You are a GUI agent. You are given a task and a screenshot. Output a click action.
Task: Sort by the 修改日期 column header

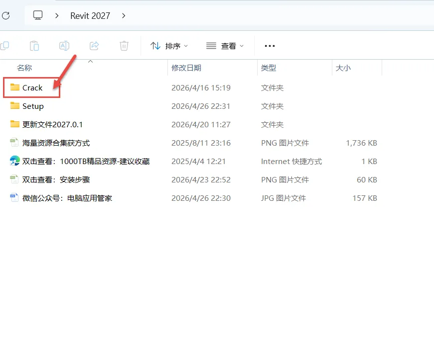click(x=186, y=68)
